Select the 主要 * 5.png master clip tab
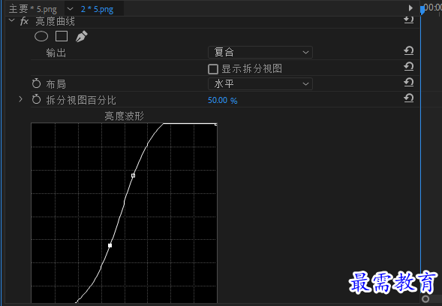 33,9
